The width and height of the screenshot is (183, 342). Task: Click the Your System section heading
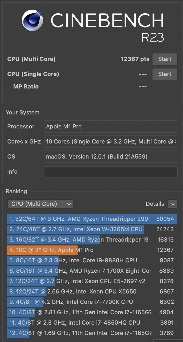(x=23, y=113)
